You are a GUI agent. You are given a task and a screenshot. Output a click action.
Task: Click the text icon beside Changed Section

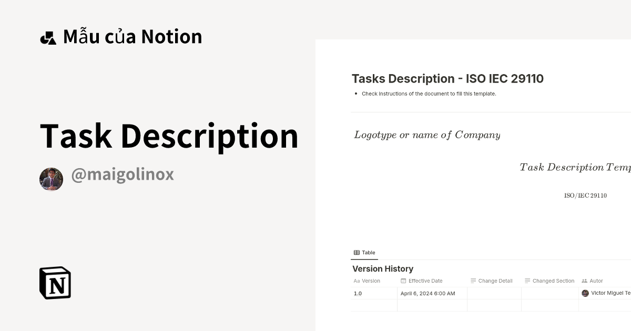(x=526, y=281)
